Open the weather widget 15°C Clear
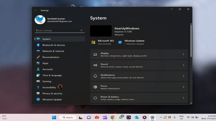This screenshot has width=216, height=121. pos(4,117)
